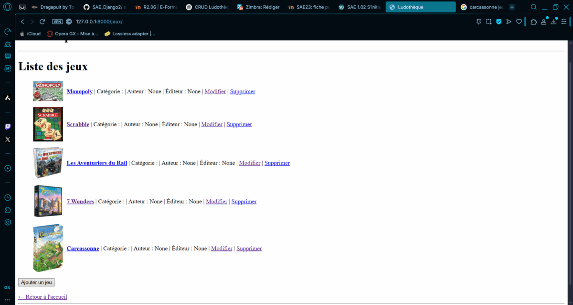Open Twitch in the sidebar

point(8,127)
